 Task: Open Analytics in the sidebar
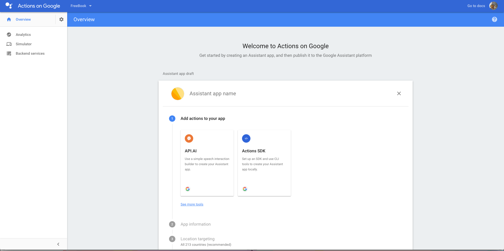click(23, 35)
